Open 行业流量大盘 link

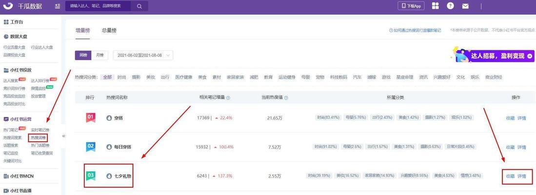14,47
